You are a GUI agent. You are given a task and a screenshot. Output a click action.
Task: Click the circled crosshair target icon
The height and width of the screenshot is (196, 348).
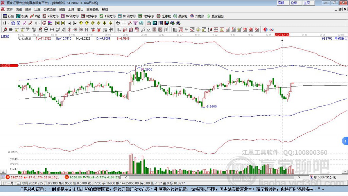click(x=69, y=30)
